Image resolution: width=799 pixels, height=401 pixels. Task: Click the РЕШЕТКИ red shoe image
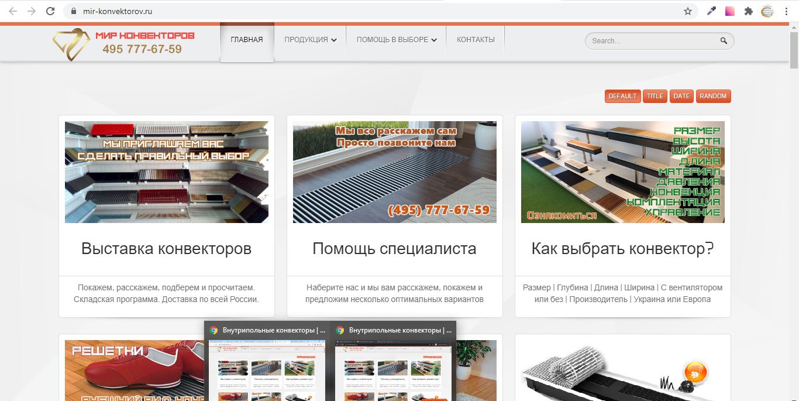135,371
